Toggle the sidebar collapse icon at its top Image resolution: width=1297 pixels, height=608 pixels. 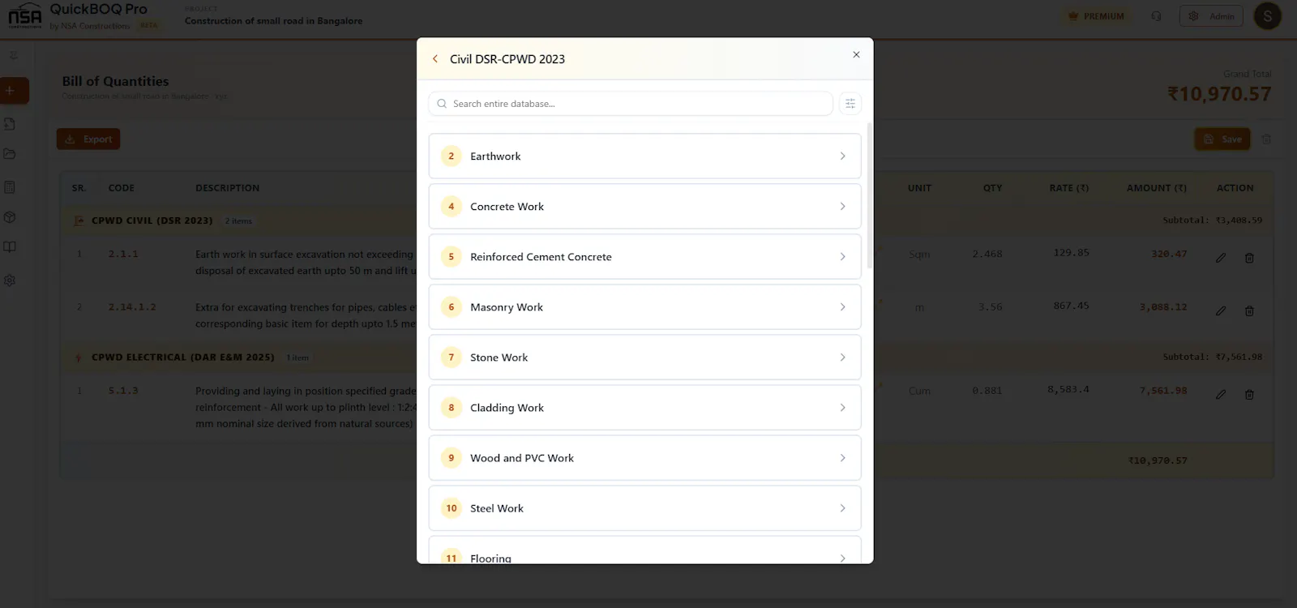tap(13, 56)
